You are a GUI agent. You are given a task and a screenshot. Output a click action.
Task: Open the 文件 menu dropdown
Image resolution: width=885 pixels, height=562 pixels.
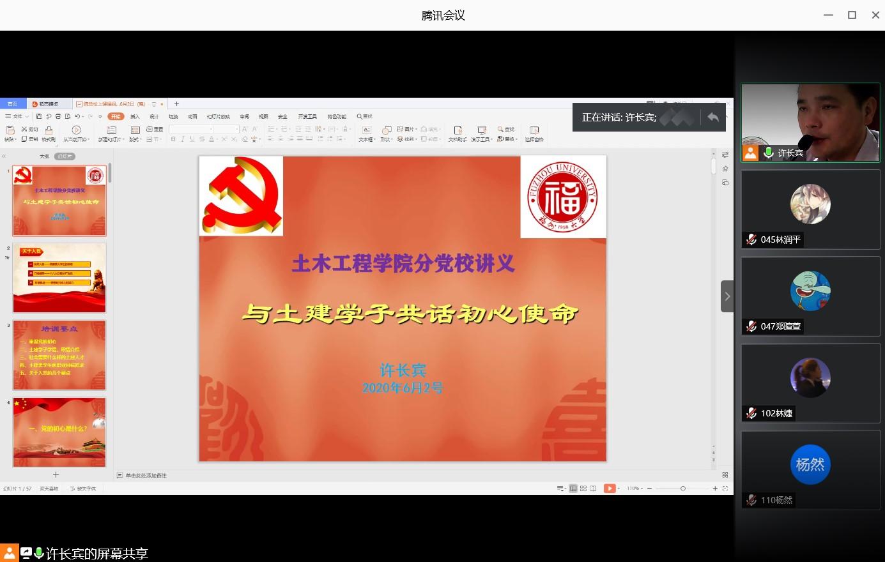pos(17,117)
